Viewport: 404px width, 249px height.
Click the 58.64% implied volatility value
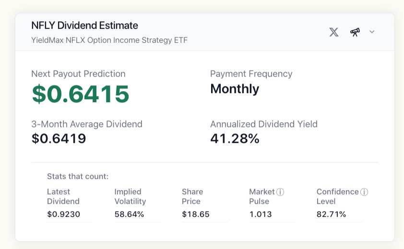tap(129, 214)
